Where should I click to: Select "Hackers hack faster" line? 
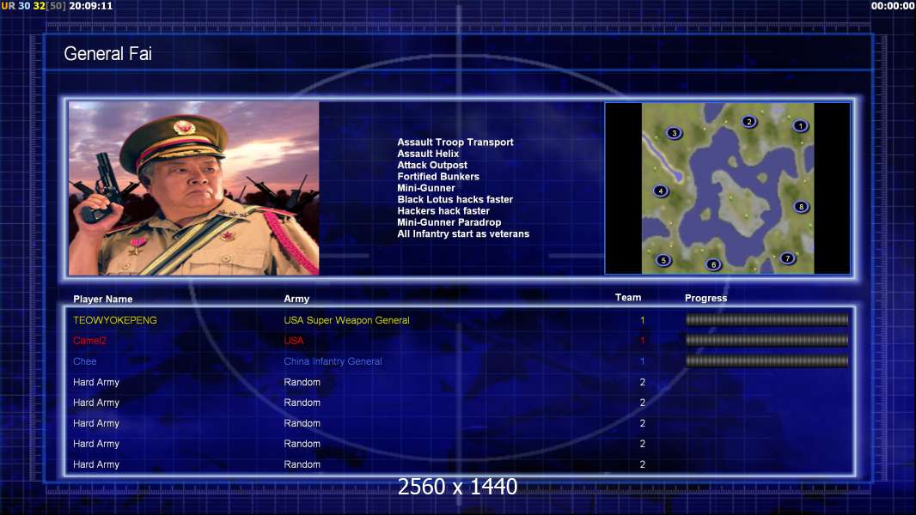tap(443, 210)
